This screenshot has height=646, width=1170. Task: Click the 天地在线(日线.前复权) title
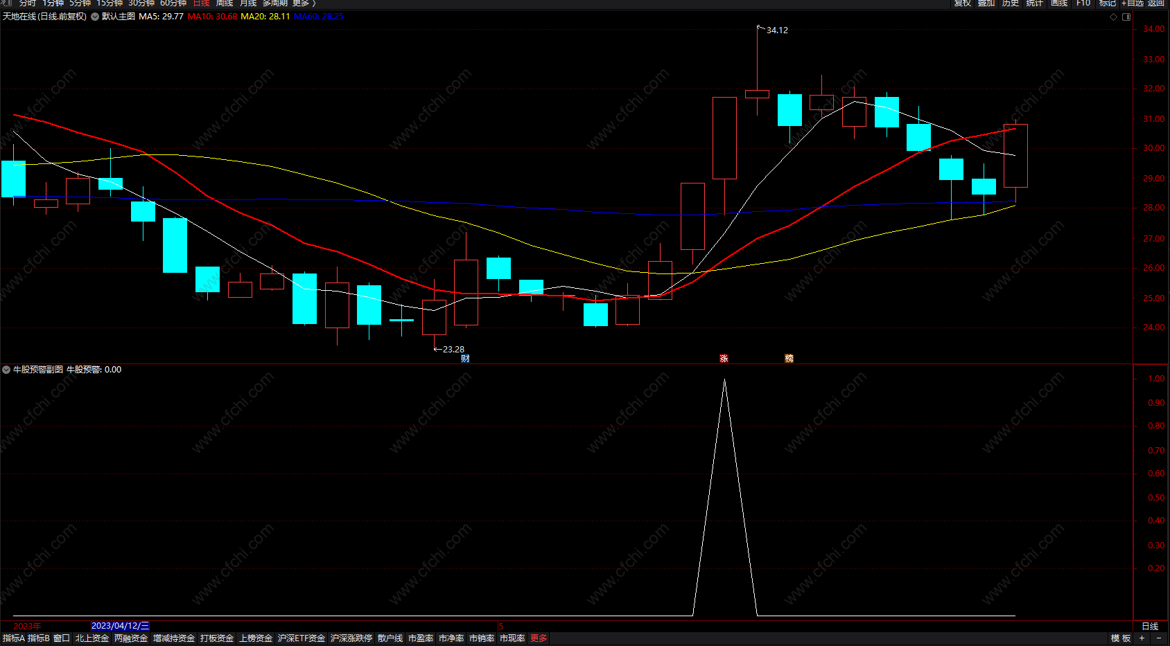click(44, 17)
